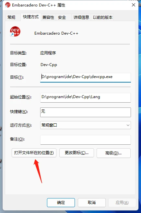This screenshot has width=141, height=213.
Task: Click the large Dev-C++ shortcut icon
Action: 15,31
